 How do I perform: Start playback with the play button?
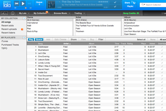click(x=23, y=4)
